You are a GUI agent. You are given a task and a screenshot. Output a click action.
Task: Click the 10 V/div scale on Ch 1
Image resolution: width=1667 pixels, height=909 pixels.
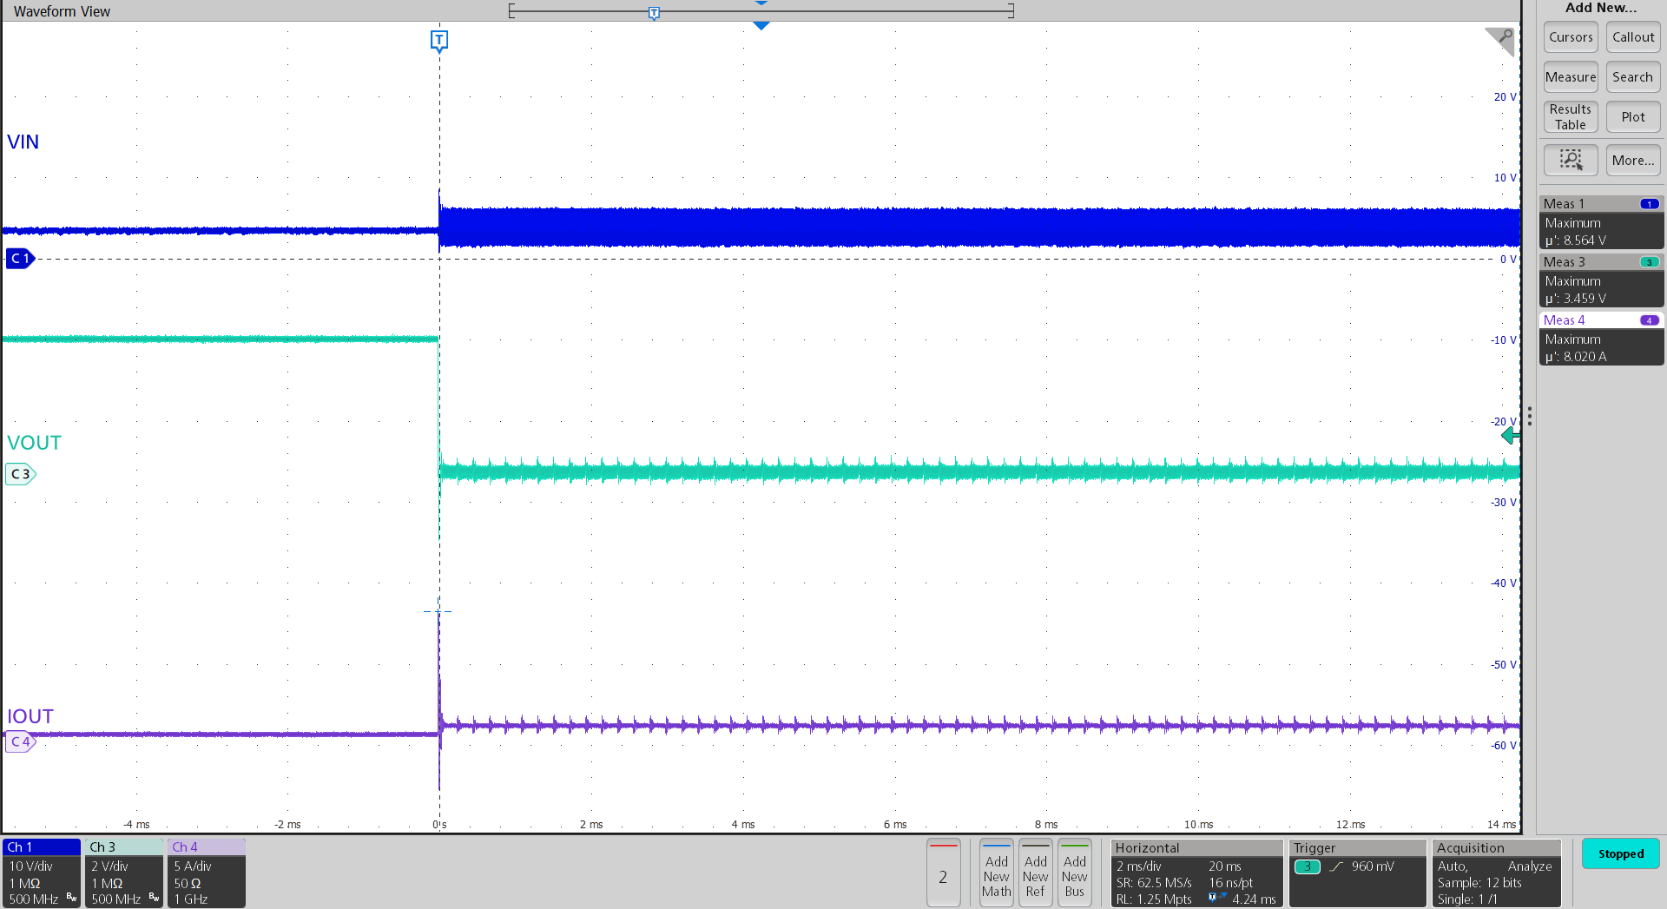click(31, 866)
